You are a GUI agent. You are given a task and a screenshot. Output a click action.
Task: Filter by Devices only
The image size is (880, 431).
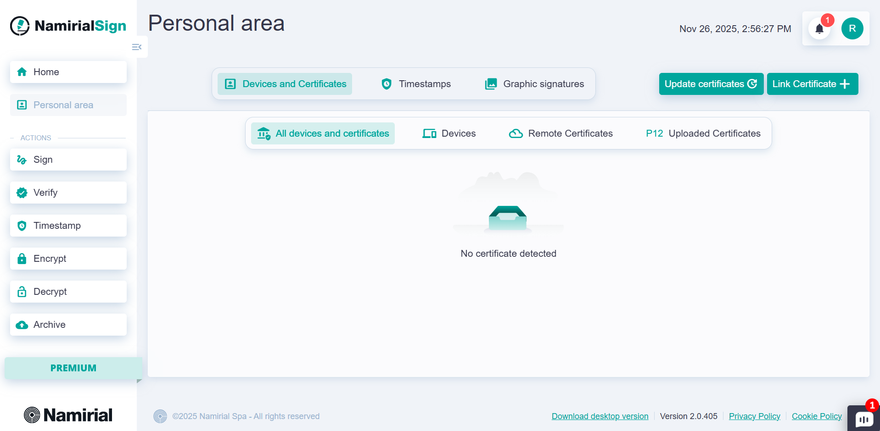tap(449, 133)
